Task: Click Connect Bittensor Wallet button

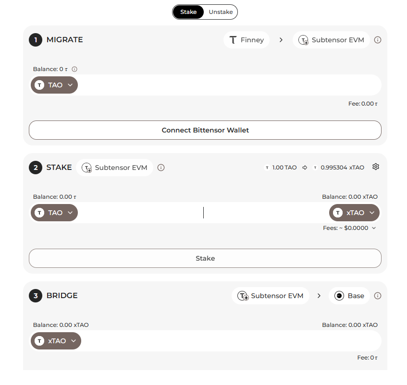Action: (x=205, y=130)
